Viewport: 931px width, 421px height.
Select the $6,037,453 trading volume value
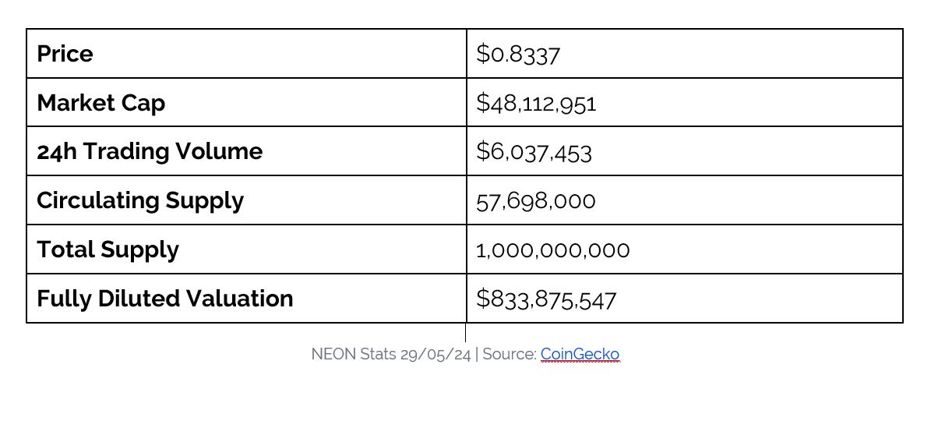534,152
